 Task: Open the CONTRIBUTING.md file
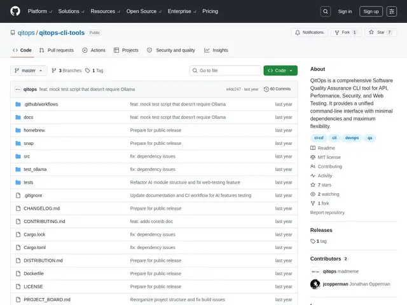[x=45, y=222]
